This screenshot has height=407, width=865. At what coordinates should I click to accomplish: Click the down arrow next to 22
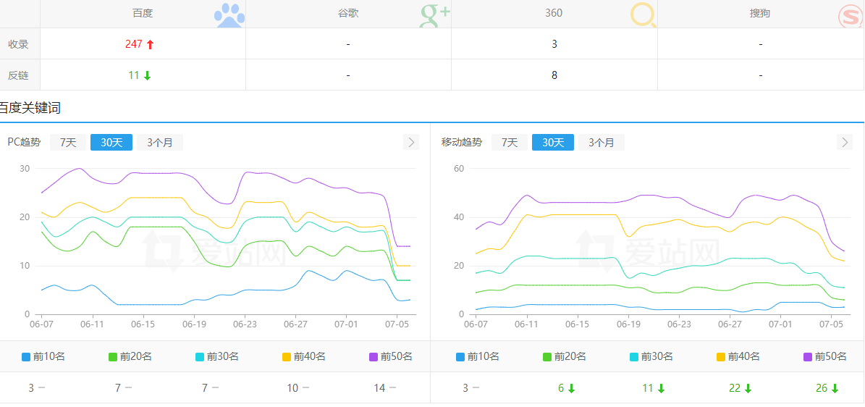click(748, 389)
